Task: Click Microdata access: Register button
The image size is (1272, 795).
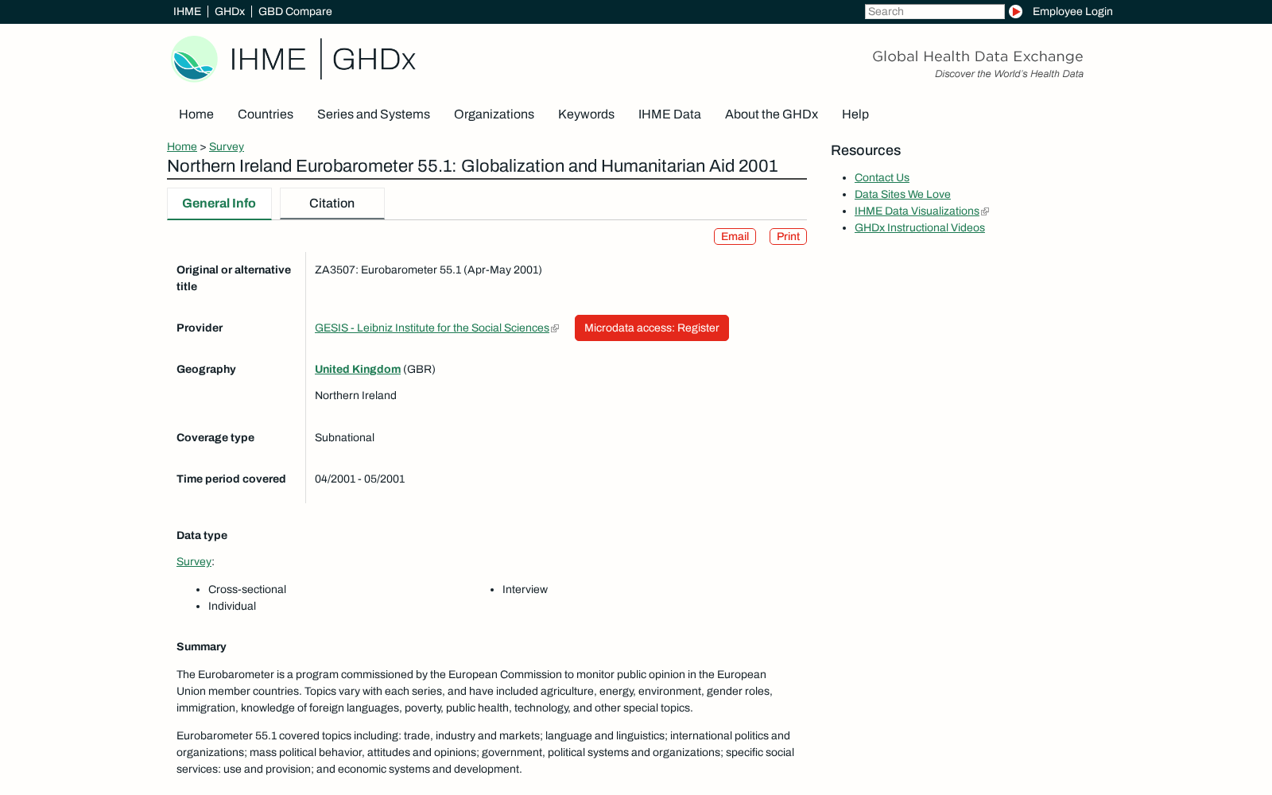Action: [652, 328]
